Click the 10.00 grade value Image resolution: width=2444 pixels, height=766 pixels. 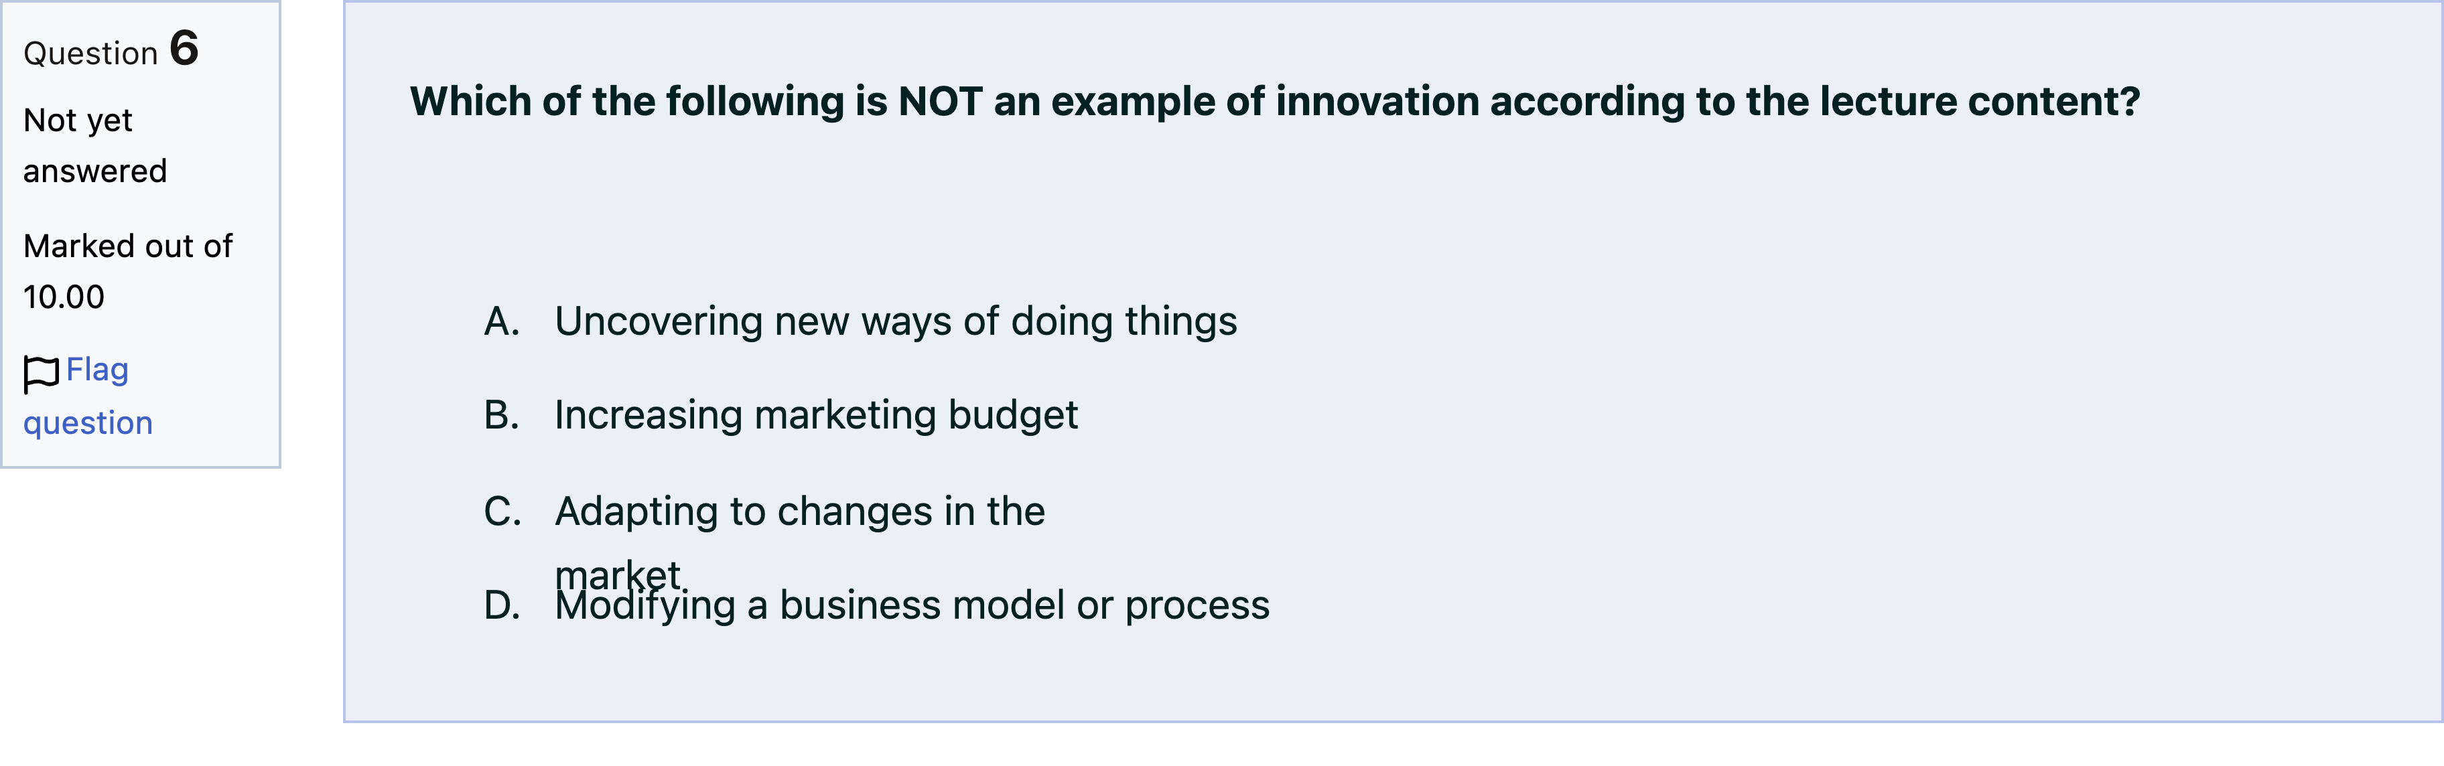click(x=64, y=297)
